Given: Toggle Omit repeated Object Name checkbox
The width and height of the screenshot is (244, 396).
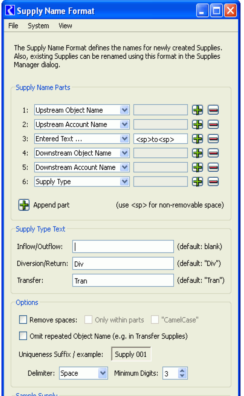Looking at the screenshot, I should 23,336.
